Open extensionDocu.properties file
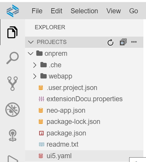The width and height of the screenshot is (146, 162). [84, 99]
